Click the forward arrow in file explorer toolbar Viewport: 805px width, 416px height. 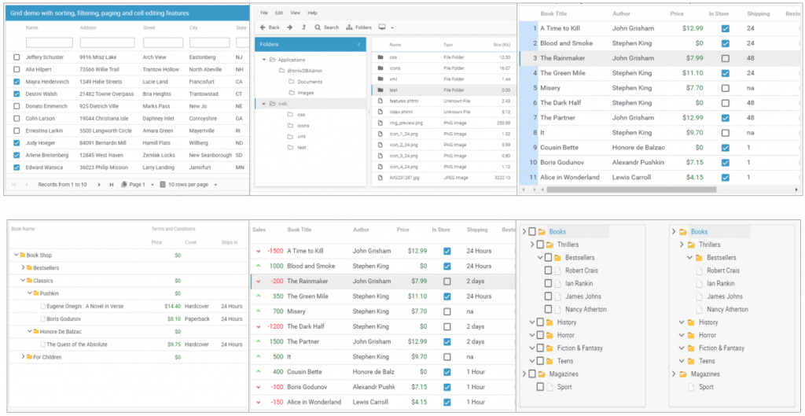pos(289,28)
